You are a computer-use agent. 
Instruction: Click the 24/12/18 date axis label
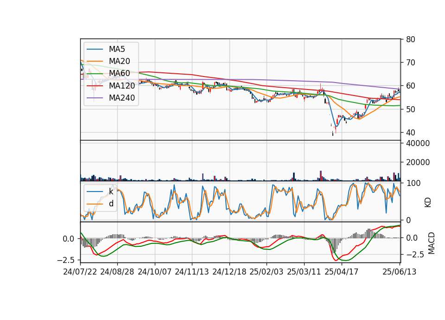coord(229,272)
